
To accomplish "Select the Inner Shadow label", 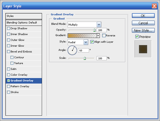I will (19, 34).
